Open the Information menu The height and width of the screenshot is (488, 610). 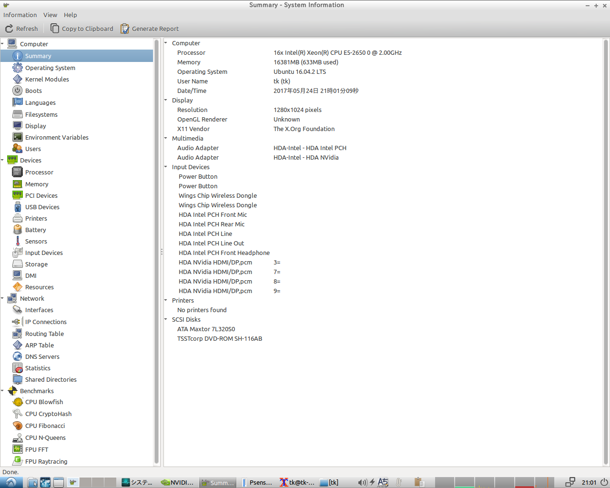(x=20, y=15)
